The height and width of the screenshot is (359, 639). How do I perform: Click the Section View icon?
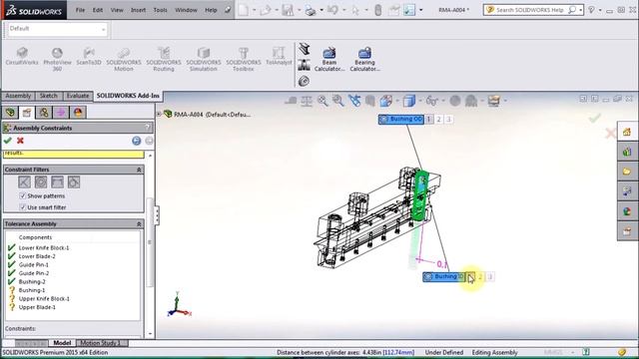[x=370, y=101]
